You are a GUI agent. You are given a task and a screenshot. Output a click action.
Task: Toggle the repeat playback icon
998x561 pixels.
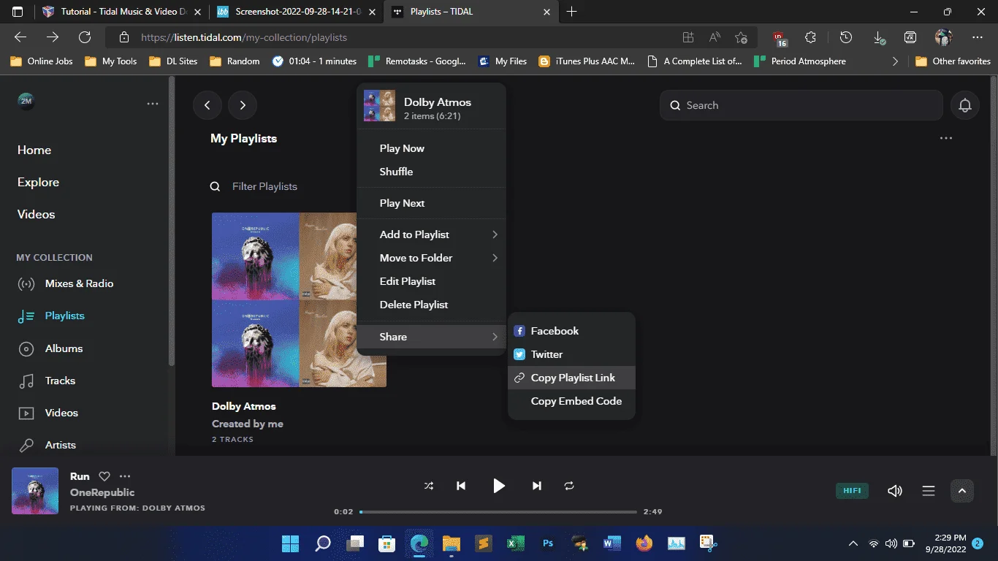tap(569, 486)
